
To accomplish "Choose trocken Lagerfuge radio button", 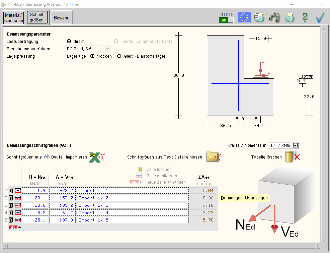I will [x=93, y=56].
